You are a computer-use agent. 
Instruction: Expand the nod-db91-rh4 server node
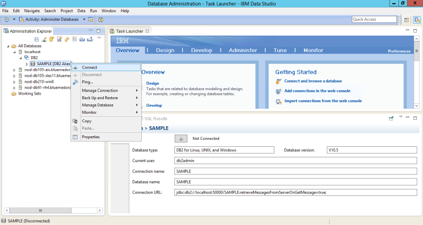15,88
